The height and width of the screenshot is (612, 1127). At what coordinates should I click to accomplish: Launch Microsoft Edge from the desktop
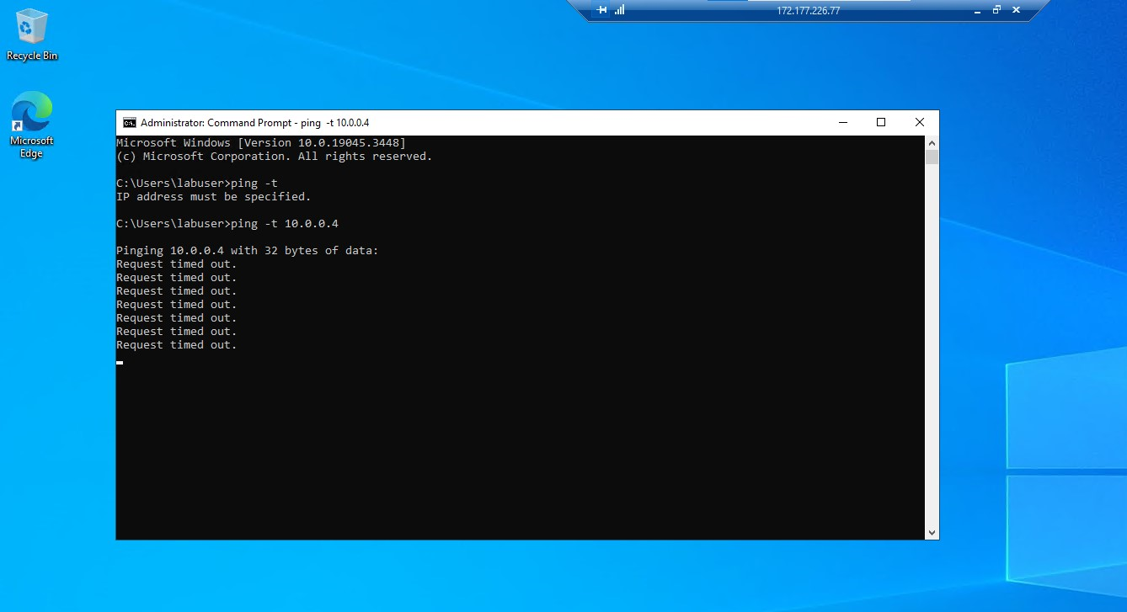[31, 114]
